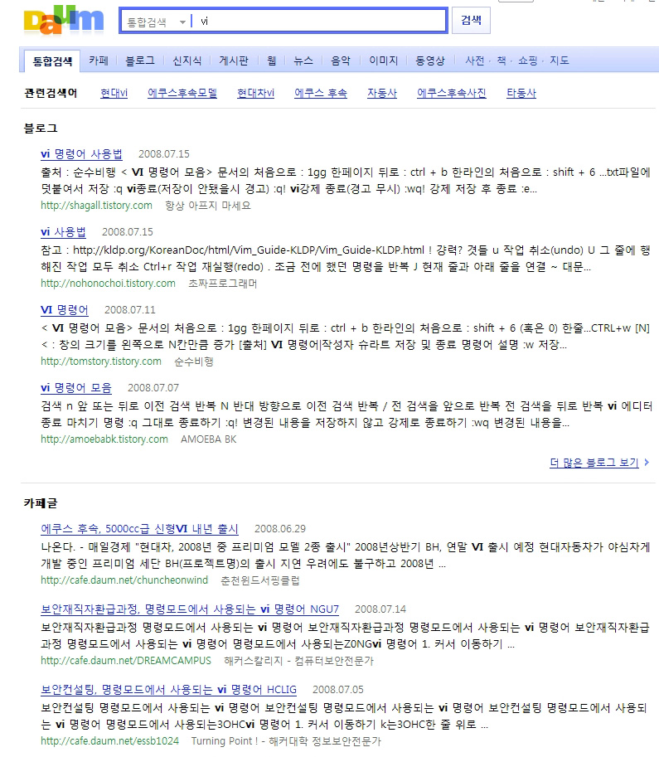Open blog result vi 사용법
The height and width of the screenshot is (757, 659).
coord(63,231)
